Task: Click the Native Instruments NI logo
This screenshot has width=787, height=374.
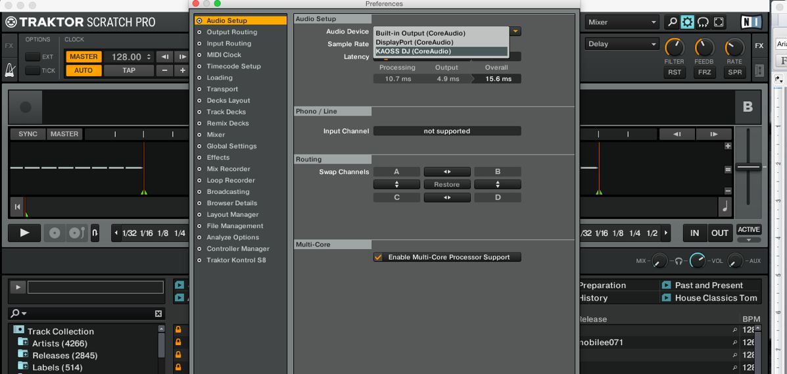Action: click(x=750, y=22)
